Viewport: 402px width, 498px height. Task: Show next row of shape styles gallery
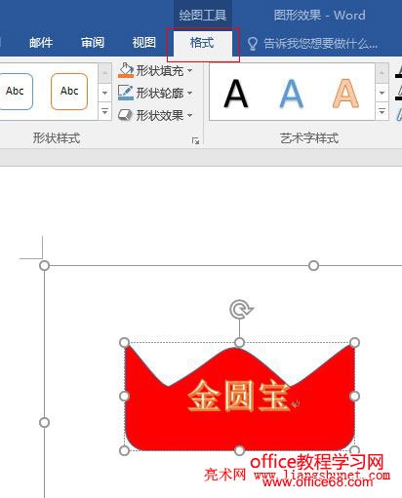104,93
